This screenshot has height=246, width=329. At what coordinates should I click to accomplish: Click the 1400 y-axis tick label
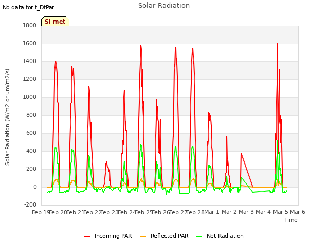pyautogui.click(x=30, y=61)
